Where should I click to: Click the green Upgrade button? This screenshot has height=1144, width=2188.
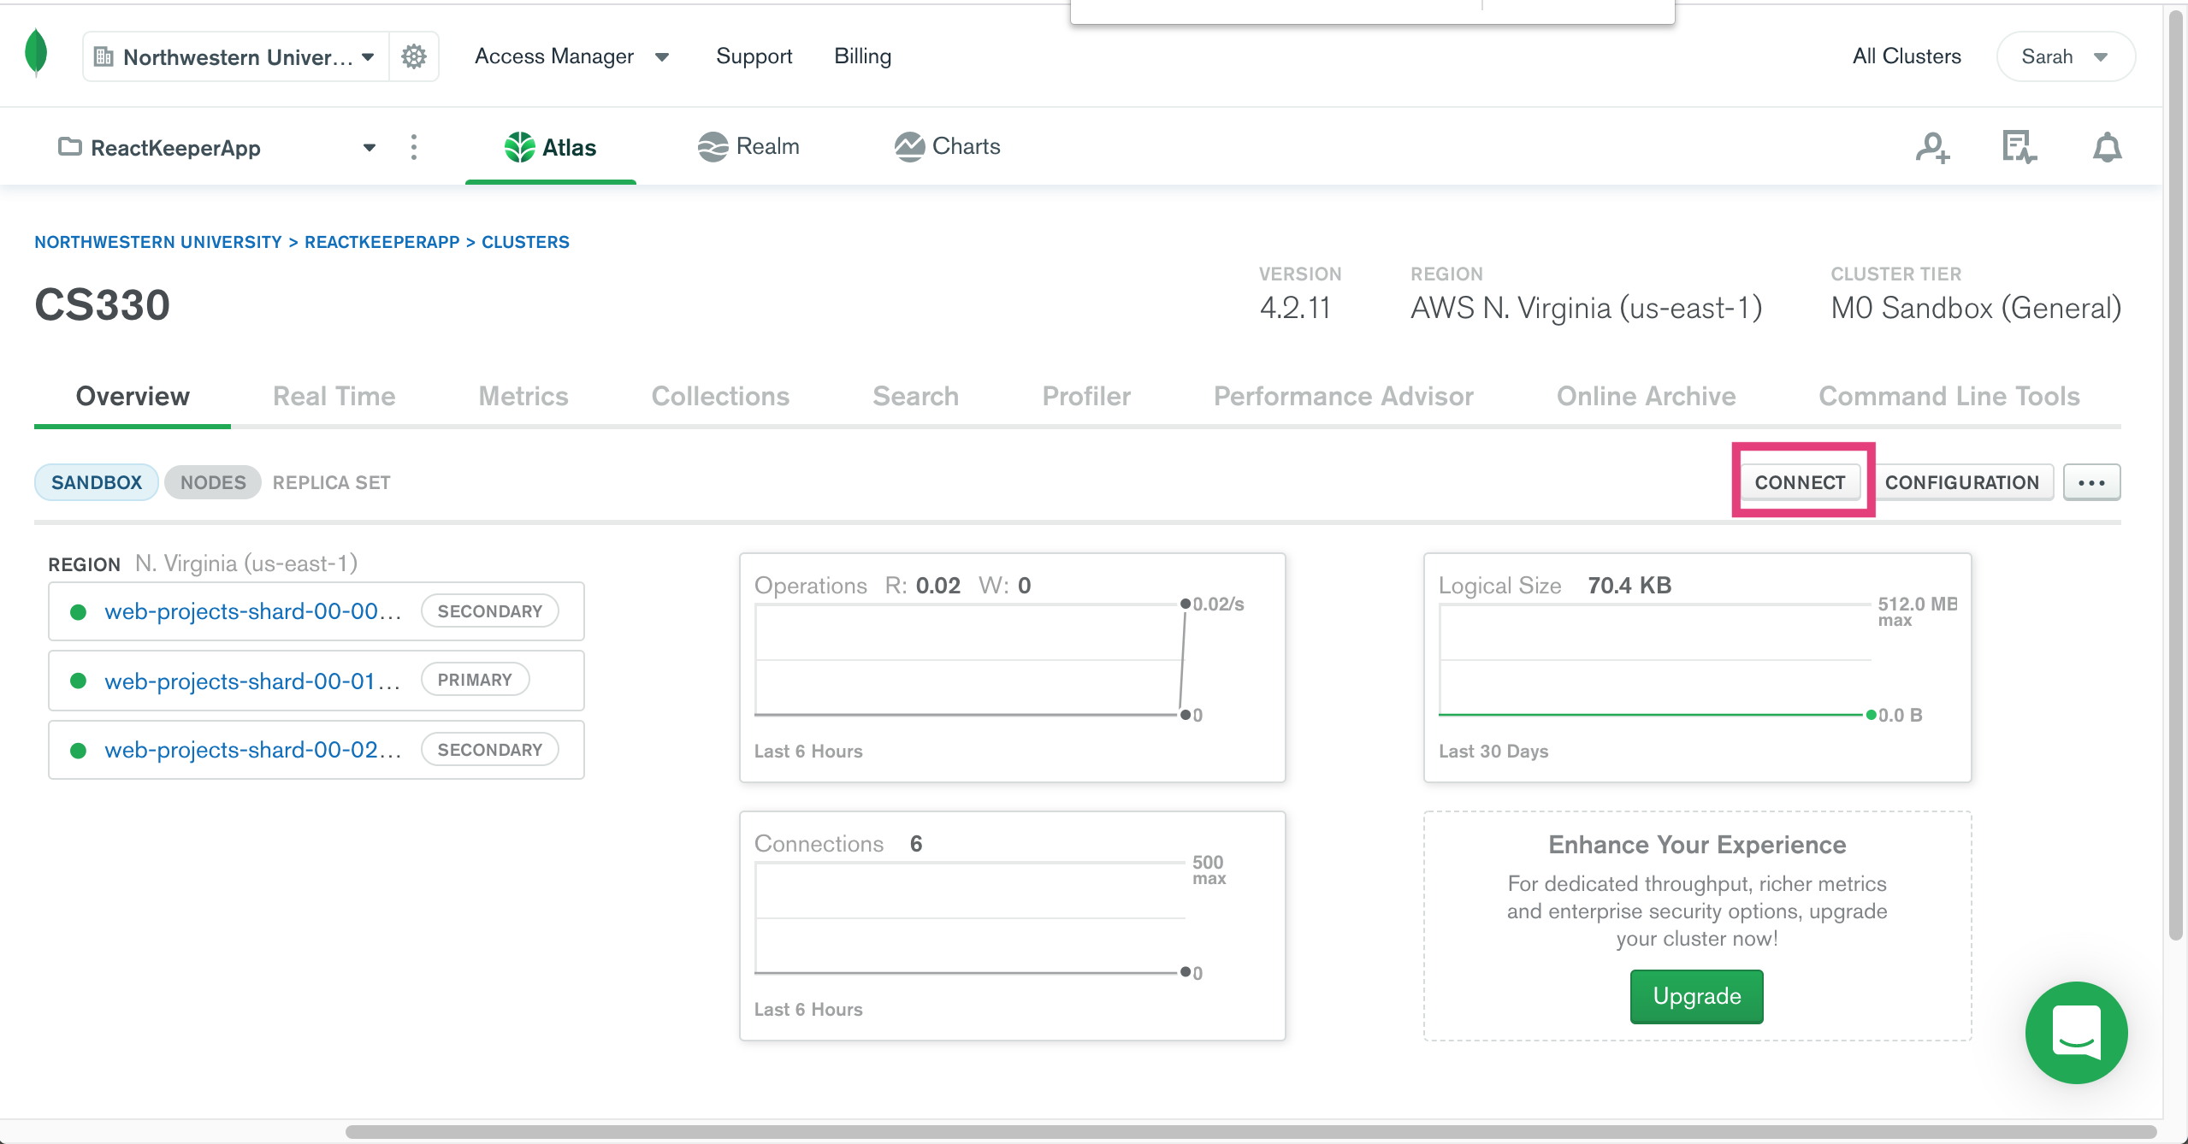point(1696,996)
